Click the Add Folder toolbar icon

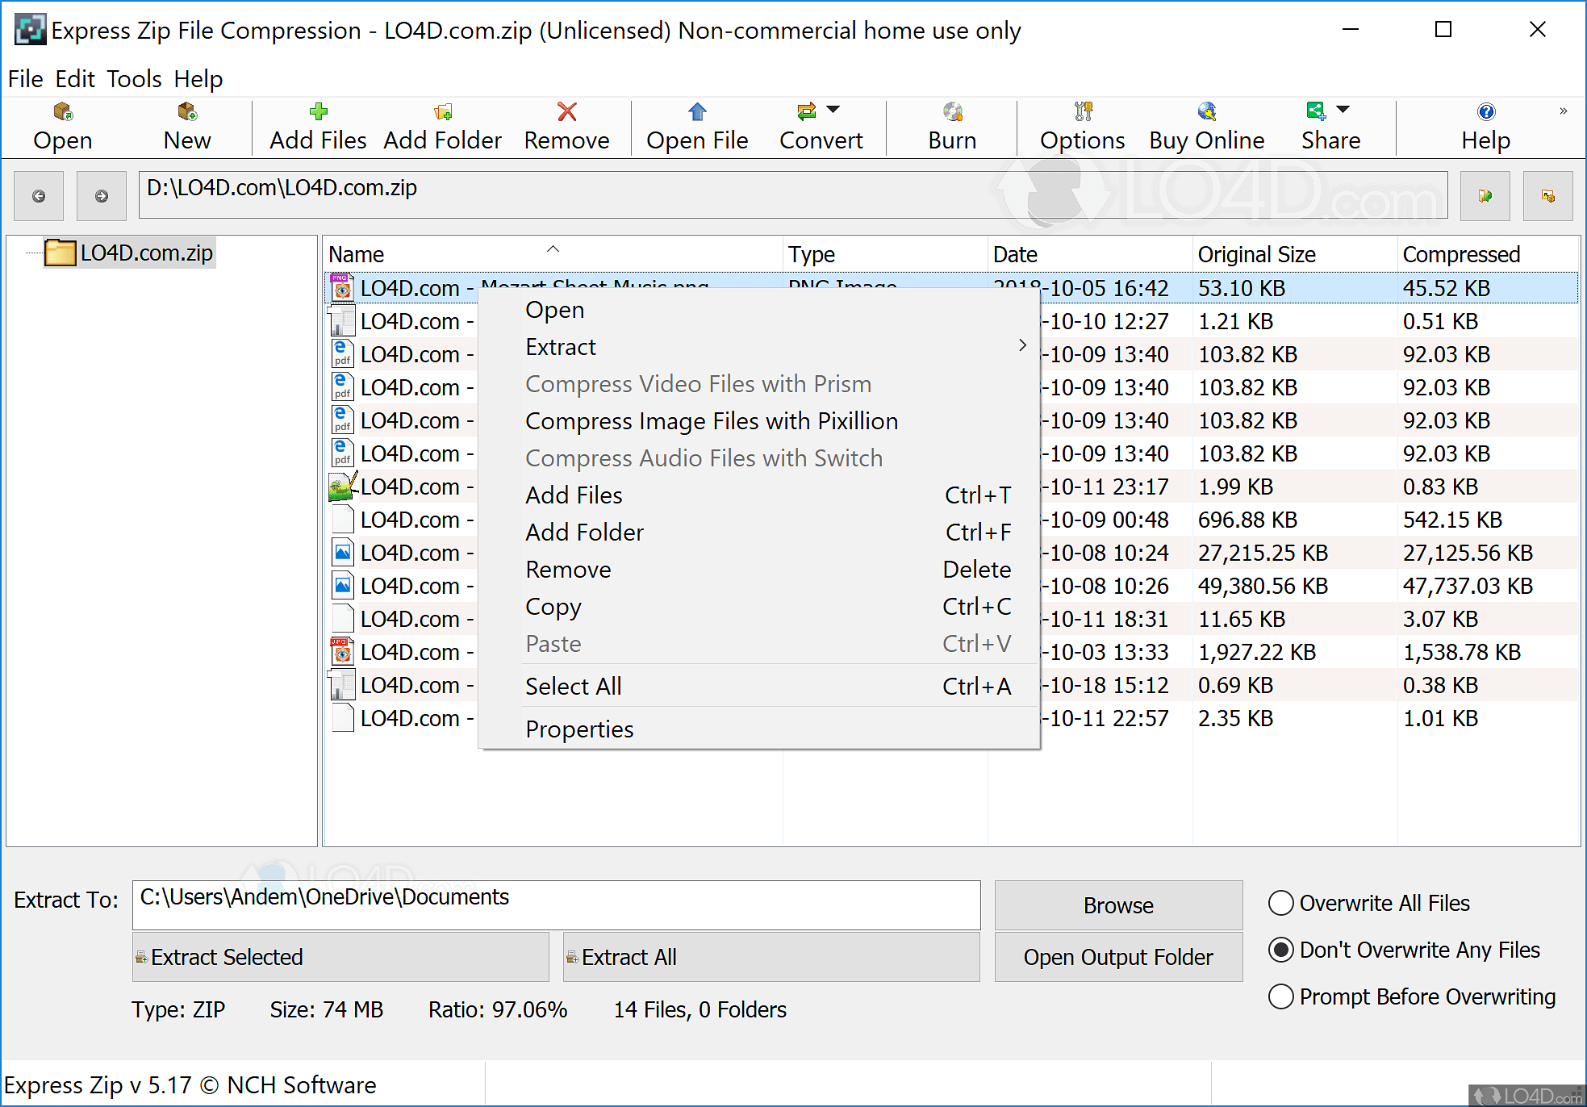click(442, 111)
